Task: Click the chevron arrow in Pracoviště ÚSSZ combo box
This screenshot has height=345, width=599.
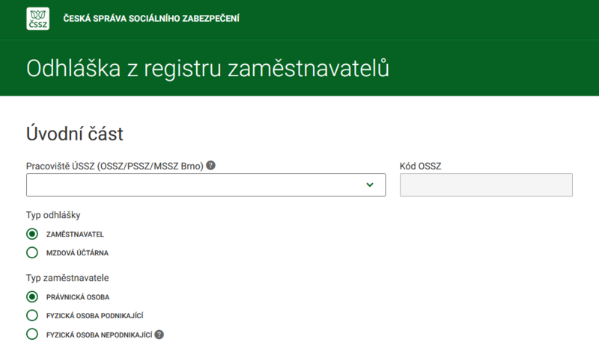Action: point(369,184)
